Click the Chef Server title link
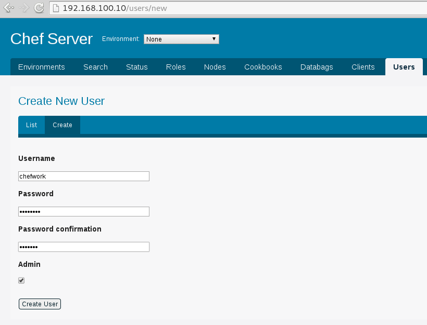 pos(52,39)
